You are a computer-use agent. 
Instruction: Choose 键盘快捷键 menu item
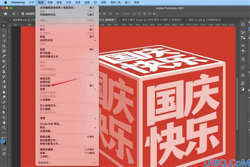pos(67,149)
